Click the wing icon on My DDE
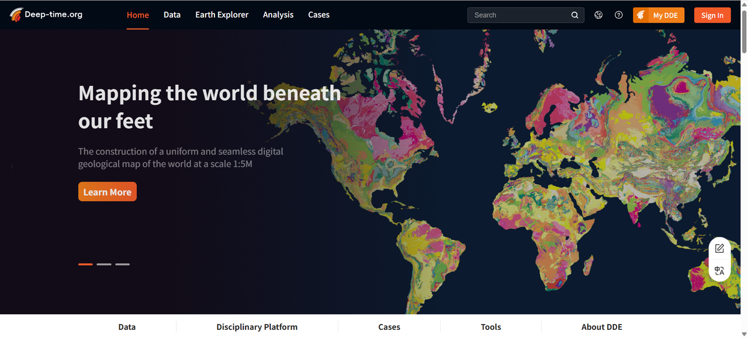This screenshot has height=338, width=748. (x=641, y=15)
